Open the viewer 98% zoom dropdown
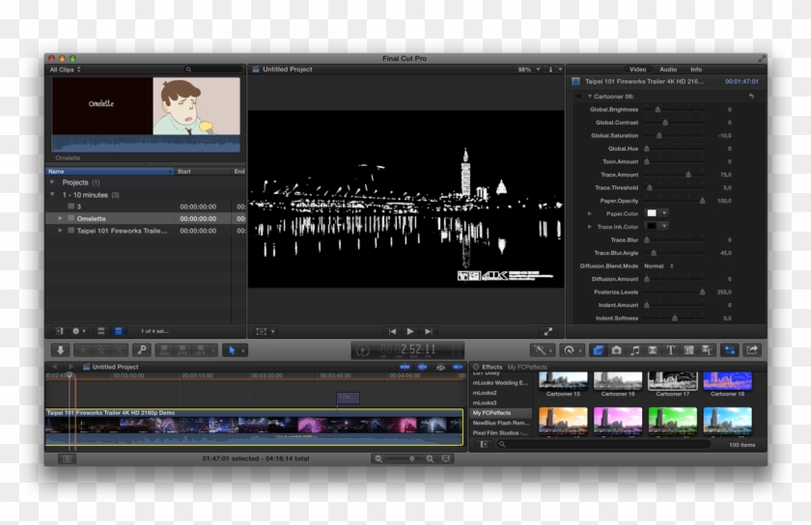 click(x=529, y=69)
